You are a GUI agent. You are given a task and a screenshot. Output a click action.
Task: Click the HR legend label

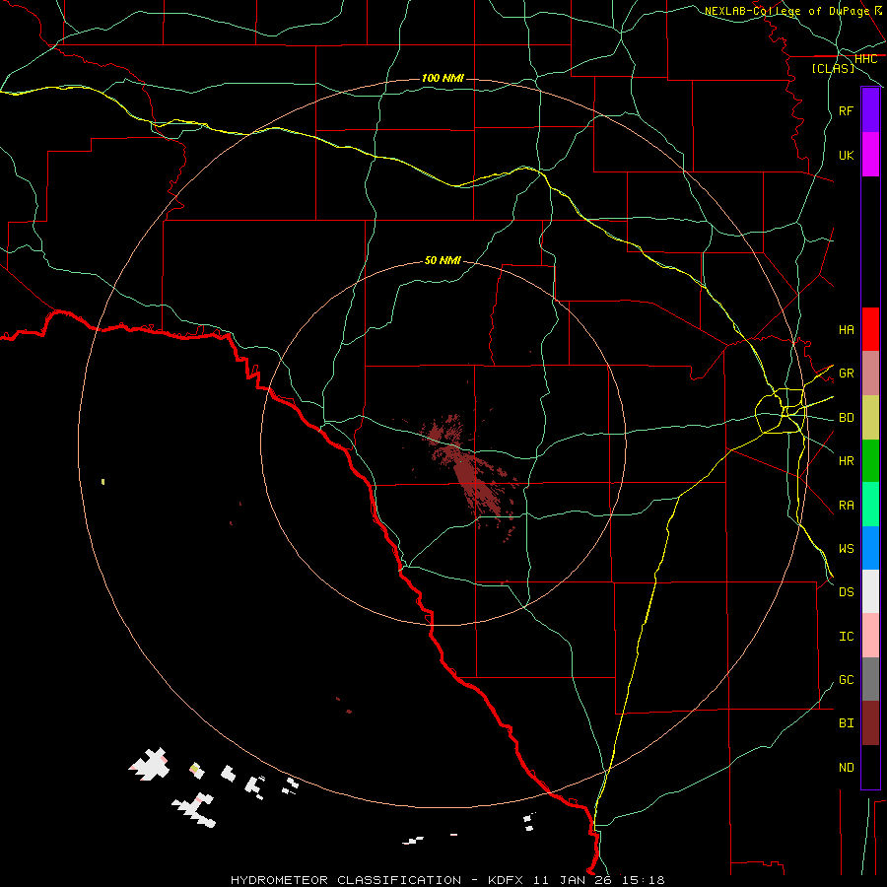(847, 461)
